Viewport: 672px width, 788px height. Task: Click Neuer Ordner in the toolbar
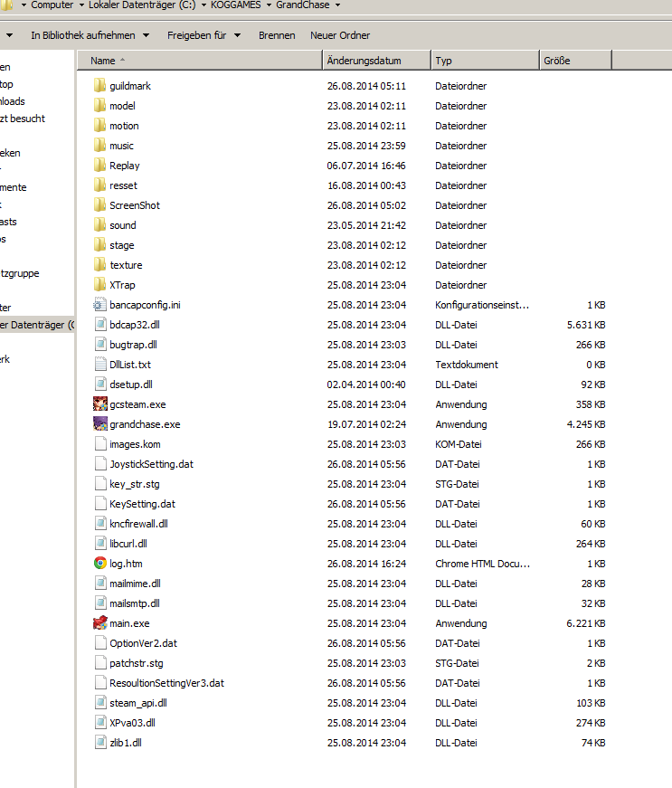340,35
